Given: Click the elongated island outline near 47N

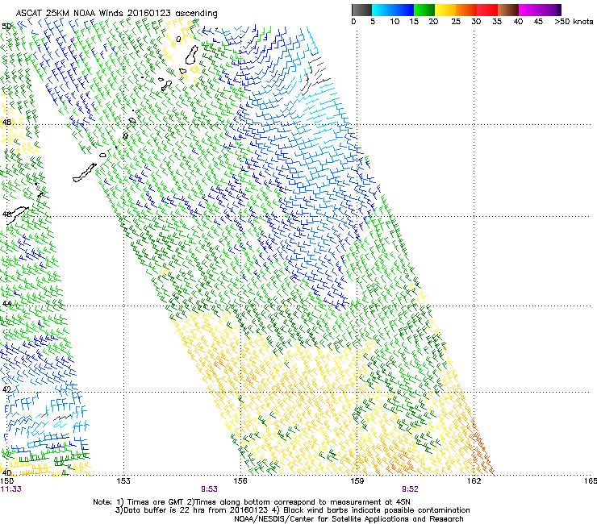Looking at the screenshot, I should click(x=85, y=173).
